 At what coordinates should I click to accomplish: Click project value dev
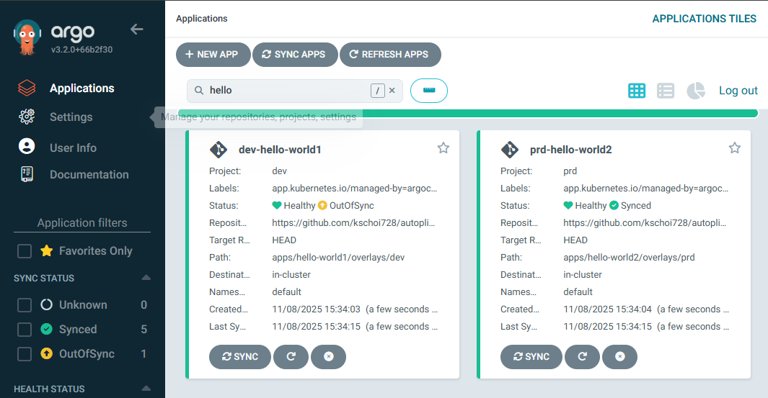click(x=279, y=171)
